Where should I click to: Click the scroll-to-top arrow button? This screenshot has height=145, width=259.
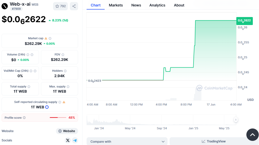(x=252, y=135)
